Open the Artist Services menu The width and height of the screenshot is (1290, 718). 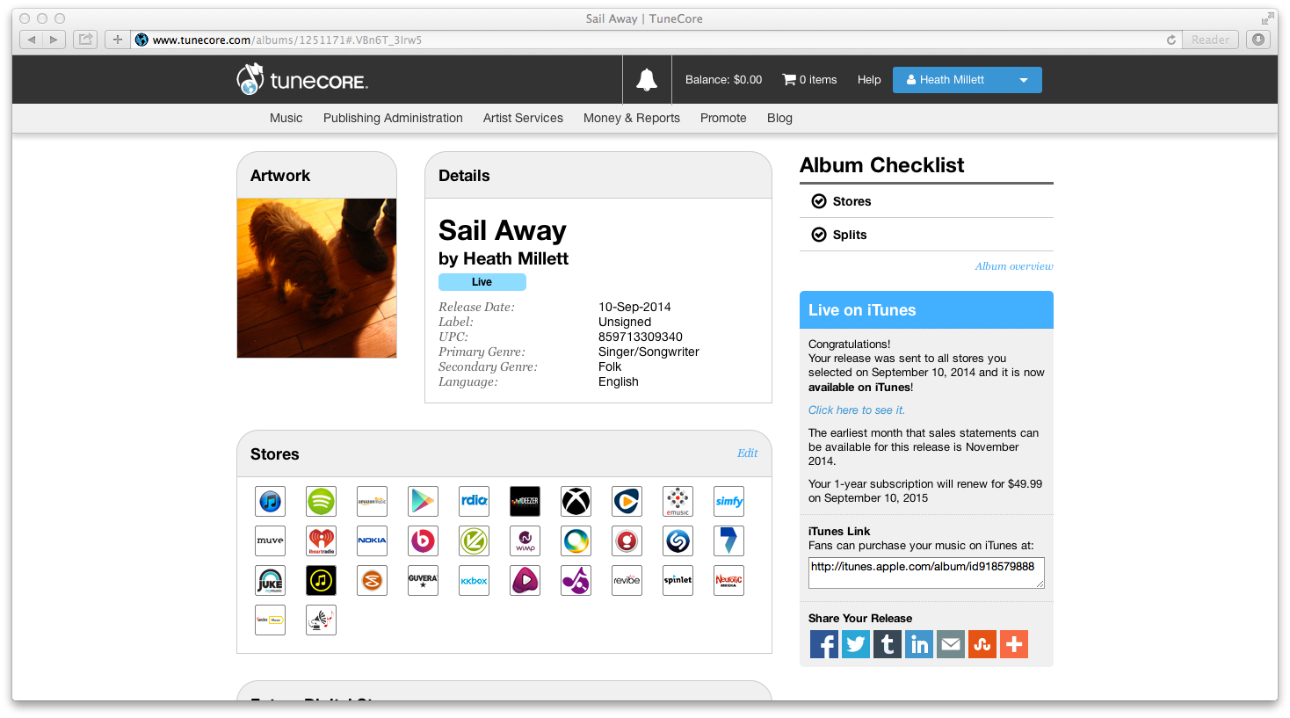523,118
